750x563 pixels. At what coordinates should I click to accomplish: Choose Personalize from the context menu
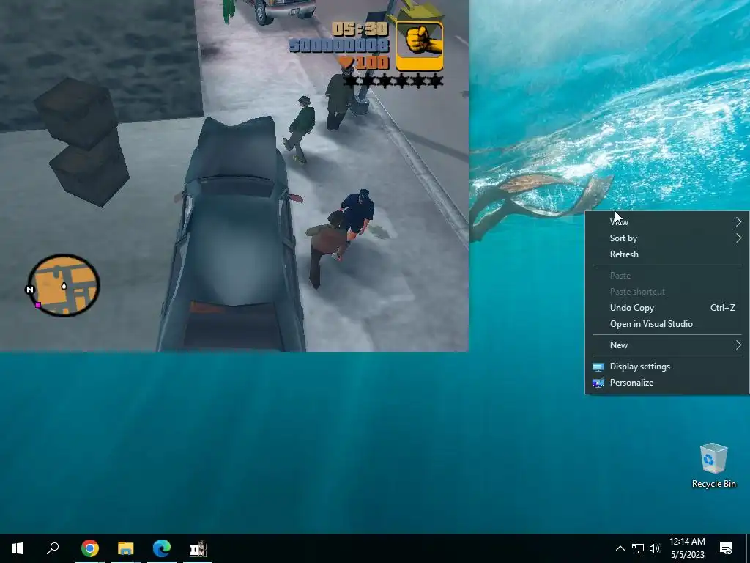pos(667,383)
